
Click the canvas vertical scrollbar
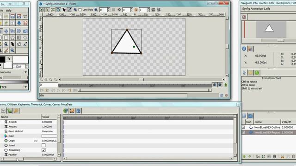click(227, 47)
